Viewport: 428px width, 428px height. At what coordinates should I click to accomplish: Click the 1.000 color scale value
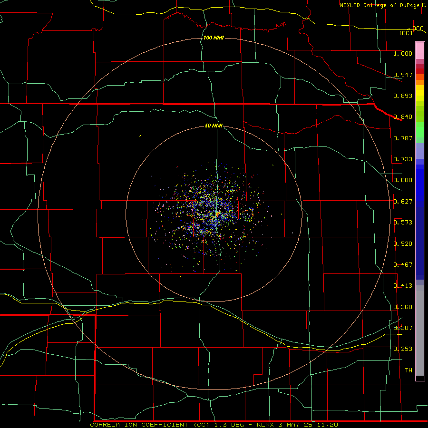coord(403,53)
